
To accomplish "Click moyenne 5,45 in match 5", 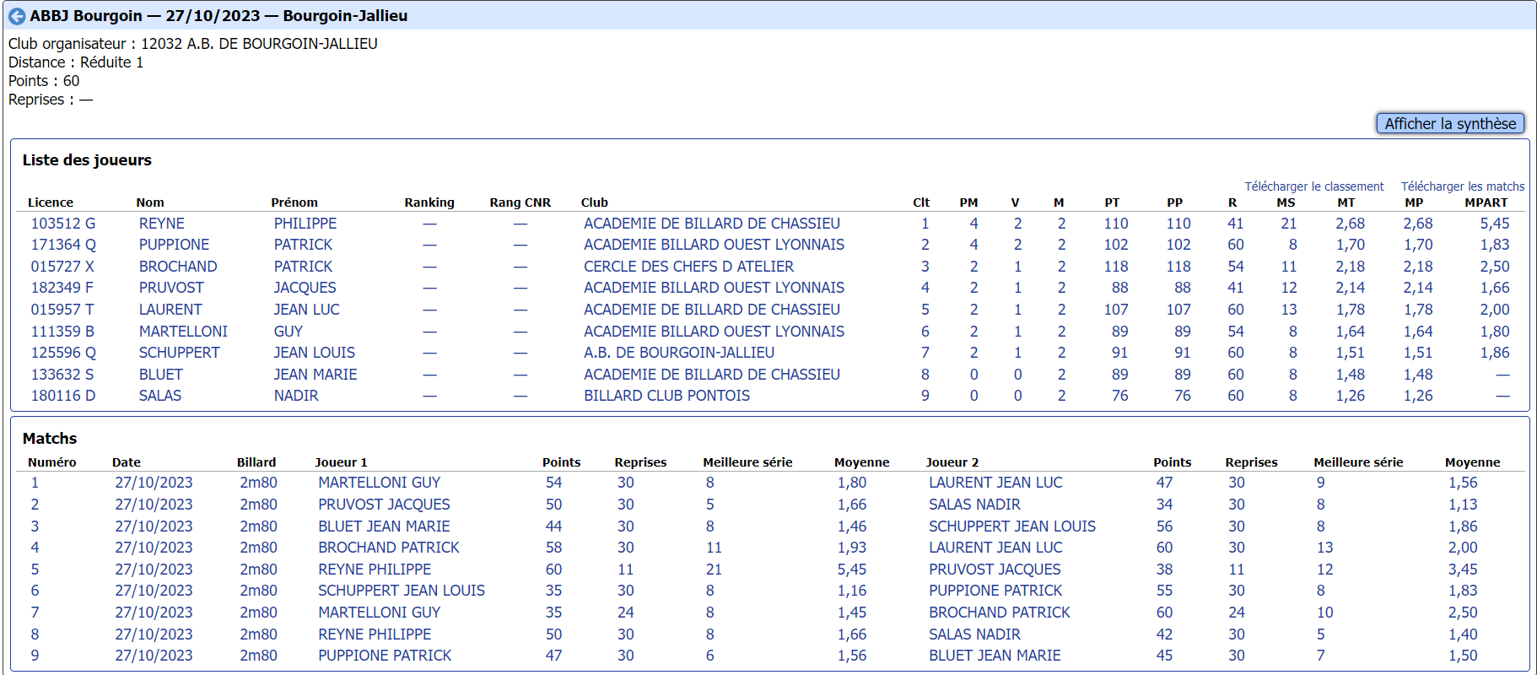I will click(852, 570).
